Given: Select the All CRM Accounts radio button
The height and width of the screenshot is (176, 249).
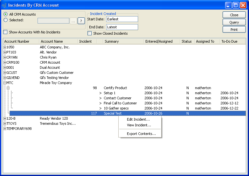Looking at the screenshot, I should tap(5, 14).
